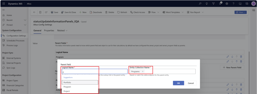Screen dimensions: 257x94
Task: Click the Flow button
Action: click(x=152, y=12)
